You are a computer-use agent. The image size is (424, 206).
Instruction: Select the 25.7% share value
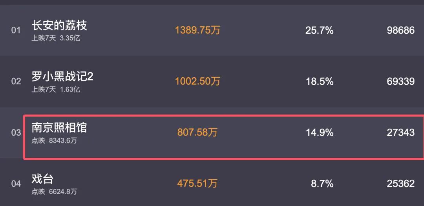[x=319, y=30]
